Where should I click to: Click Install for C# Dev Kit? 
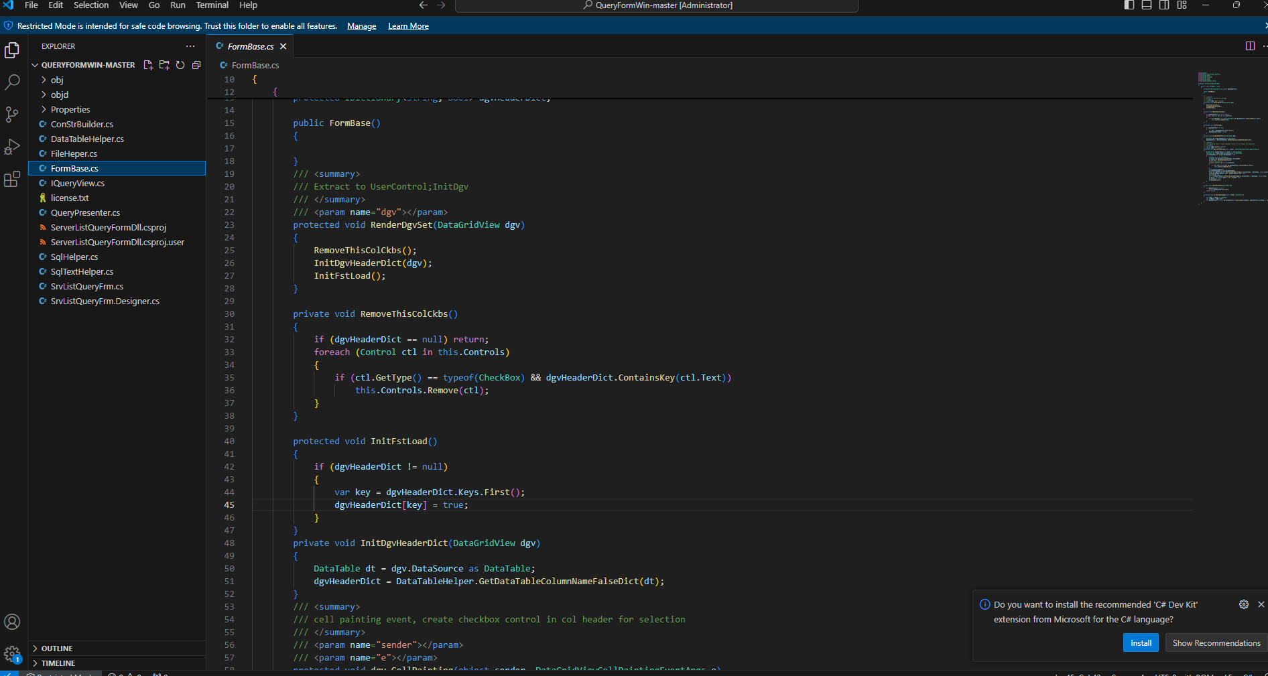(1141, 643)
